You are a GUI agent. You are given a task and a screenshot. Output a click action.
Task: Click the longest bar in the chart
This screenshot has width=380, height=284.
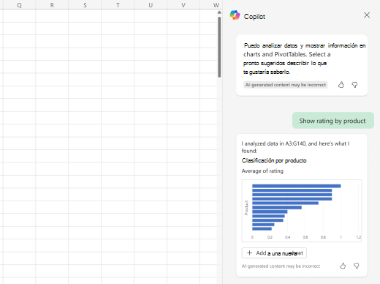[297, 186]
